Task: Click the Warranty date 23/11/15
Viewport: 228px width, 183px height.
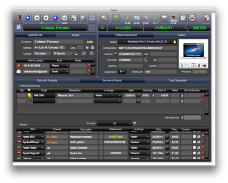Action: [x=200, y=72]
